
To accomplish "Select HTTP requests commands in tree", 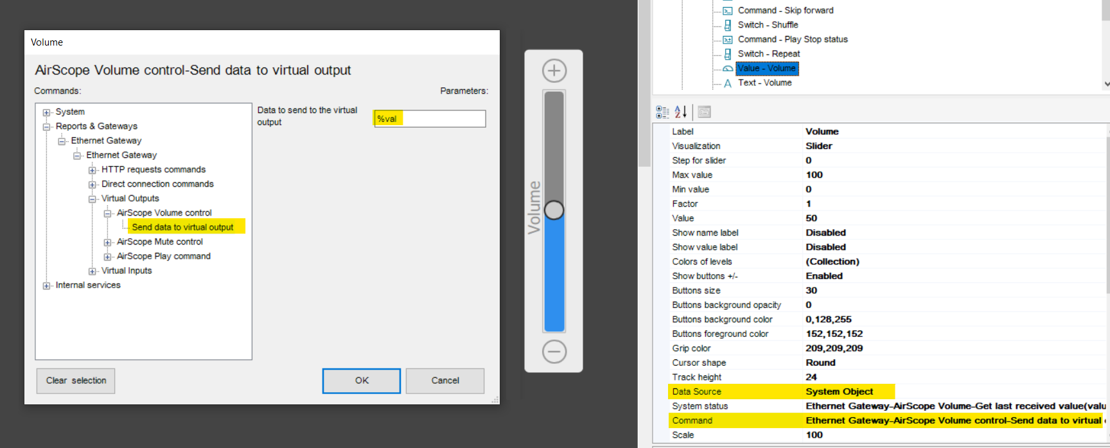I will pyautogui.click(x=154, y=169).
